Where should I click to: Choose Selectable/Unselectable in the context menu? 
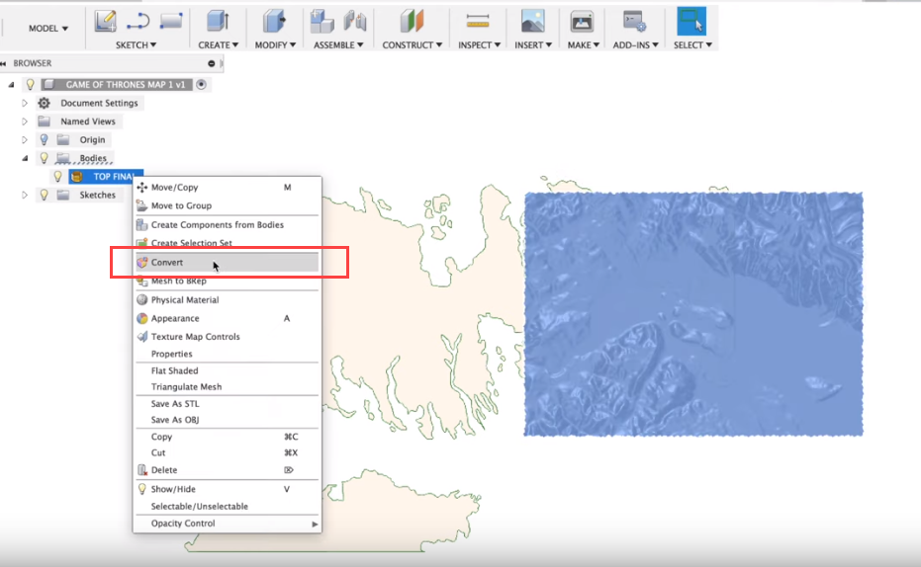click(x=227, y=506)
